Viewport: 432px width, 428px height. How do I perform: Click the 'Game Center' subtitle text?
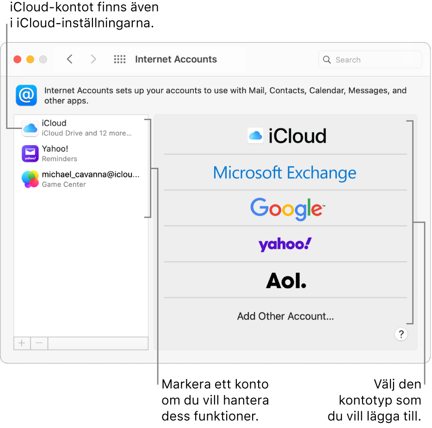click(64, 184)
